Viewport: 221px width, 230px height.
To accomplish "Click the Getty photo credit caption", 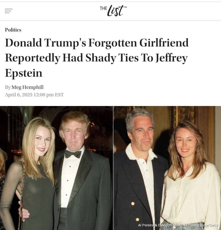I will pyautogui.click(x=178, y=225).
